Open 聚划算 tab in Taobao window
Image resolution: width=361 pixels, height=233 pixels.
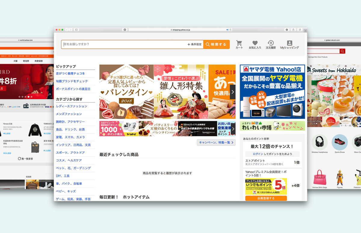tap(26, 61)
